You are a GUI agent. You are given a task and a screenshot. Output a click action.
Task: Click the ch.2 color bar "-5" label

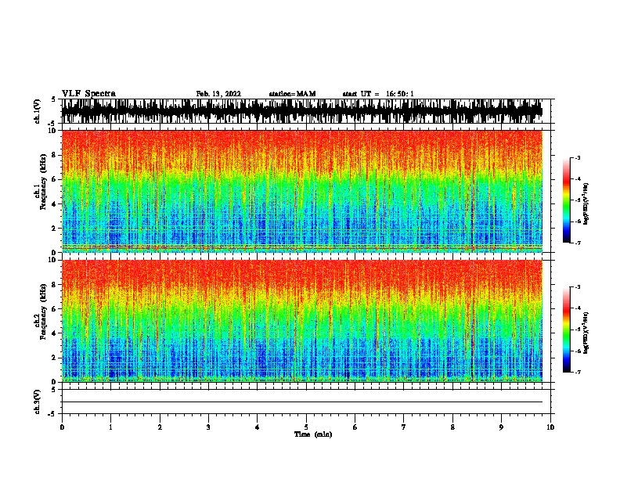tap(577, 330)
